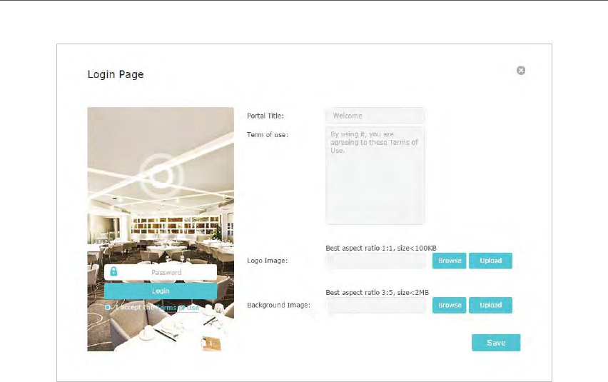Viewport: 608px width, 382px height.
Task: Click the Login button in the preview
Action: tap(161, 291)
